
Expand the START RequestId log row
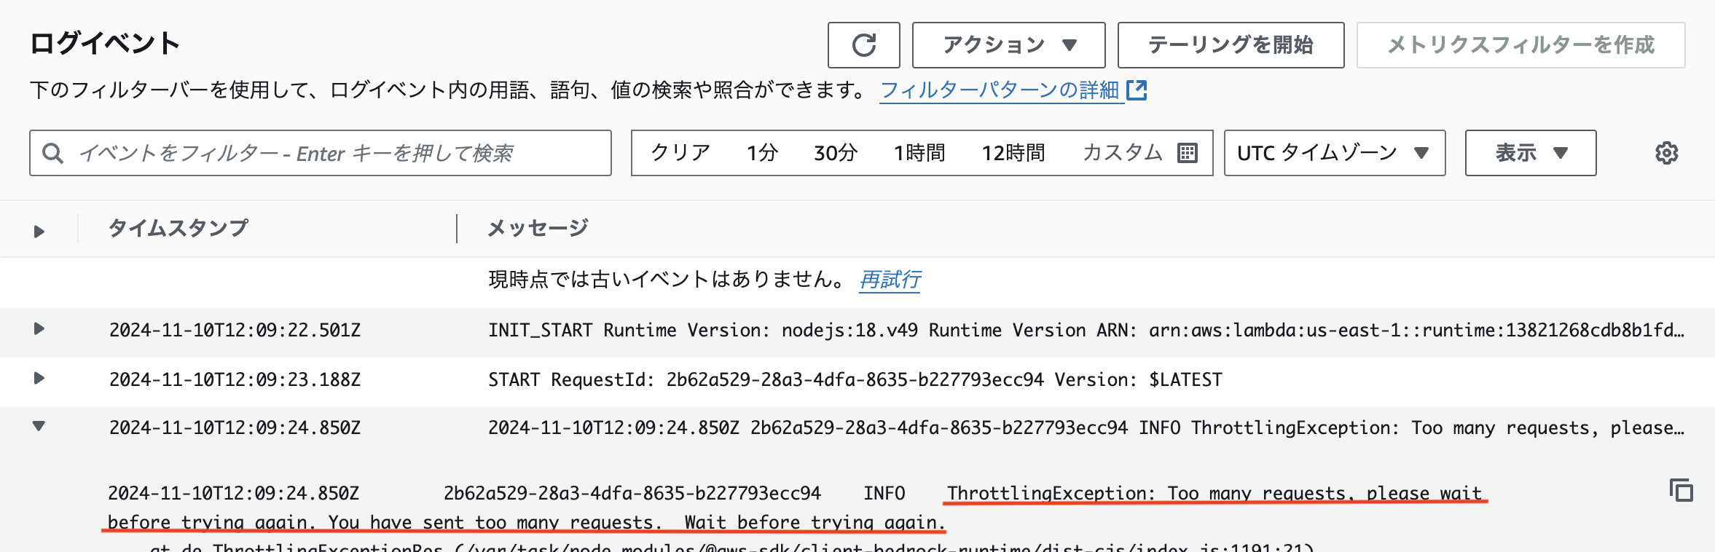pyautogui.click(x=39, y=379)
